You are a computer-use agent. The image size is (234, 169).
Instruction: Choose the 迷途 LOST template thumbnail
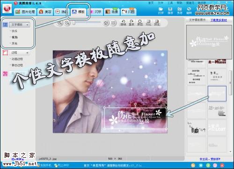(x=217, y=128)
